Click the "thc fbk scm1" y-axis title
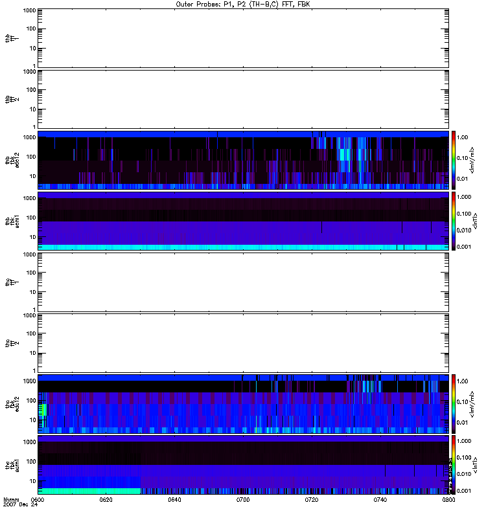 pyautogui.click(x=12, y=465)
